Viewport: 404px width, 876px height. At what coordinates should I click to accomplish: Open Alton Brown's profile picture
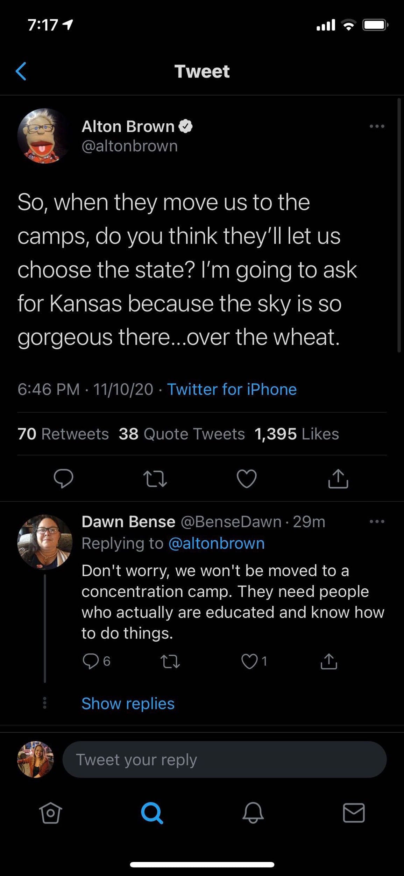point(43,137)
